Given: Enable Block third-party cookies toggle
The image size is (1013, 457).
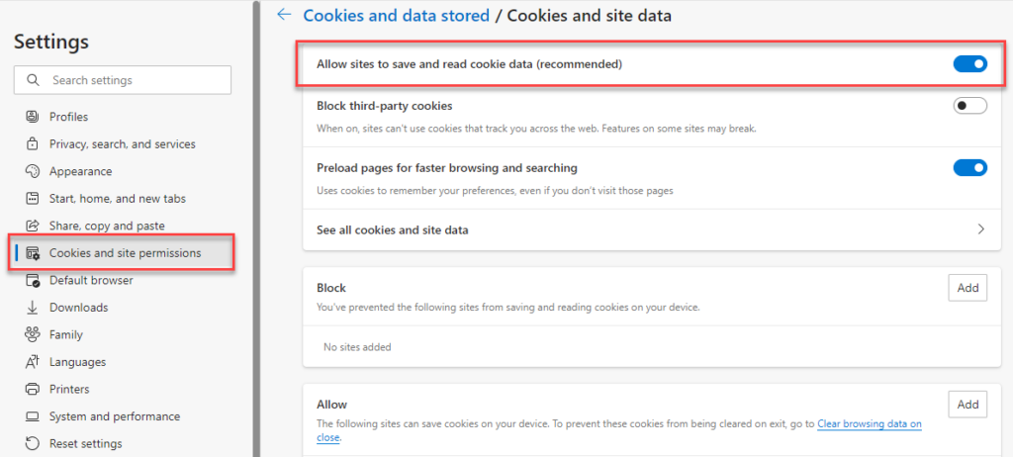Looking at the screenshot, I should pyautogui.click(x=969, y=106).
